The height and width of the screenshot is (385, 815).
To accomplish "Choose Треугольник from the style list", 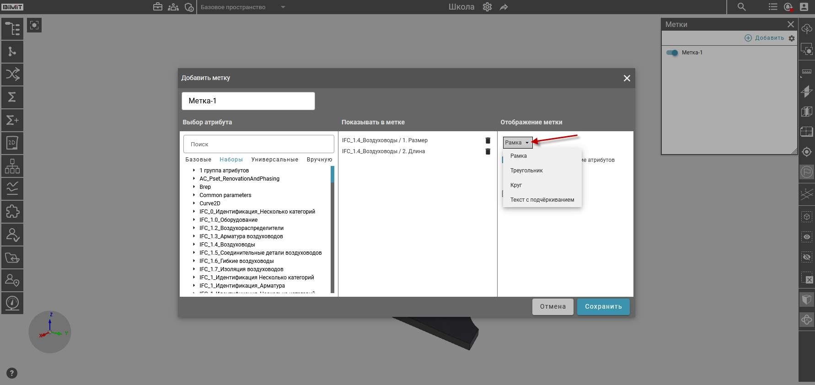I will click(x=526, y=171).
